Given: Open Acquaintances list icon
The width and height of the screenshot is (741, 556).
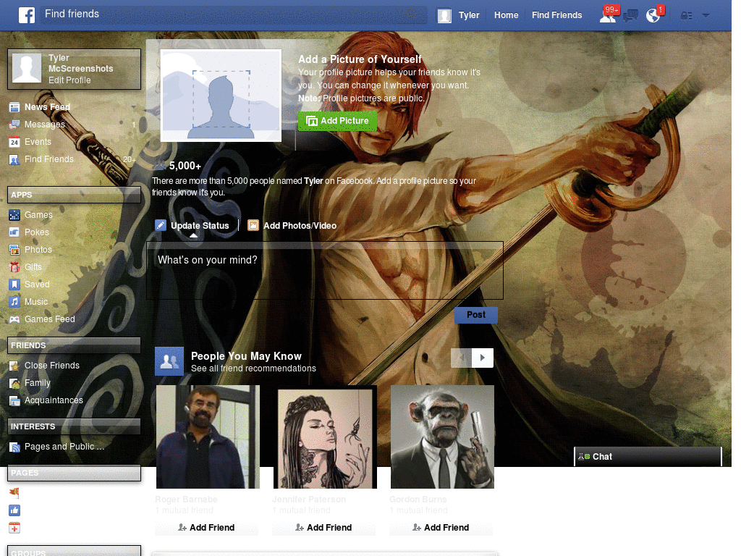Looking at the screenshot, I should point(14,400).
